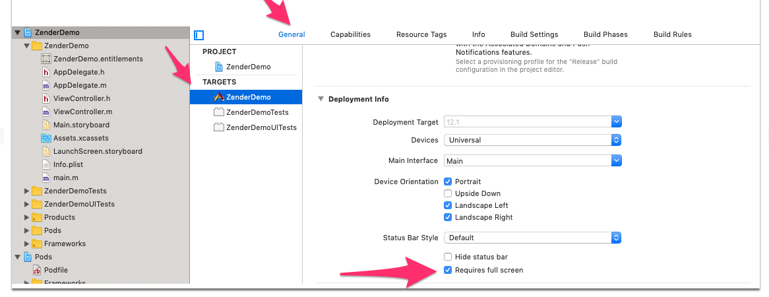Click the Assets.xcassets catalog icon
769x297 pixels.
coord(46,138)
